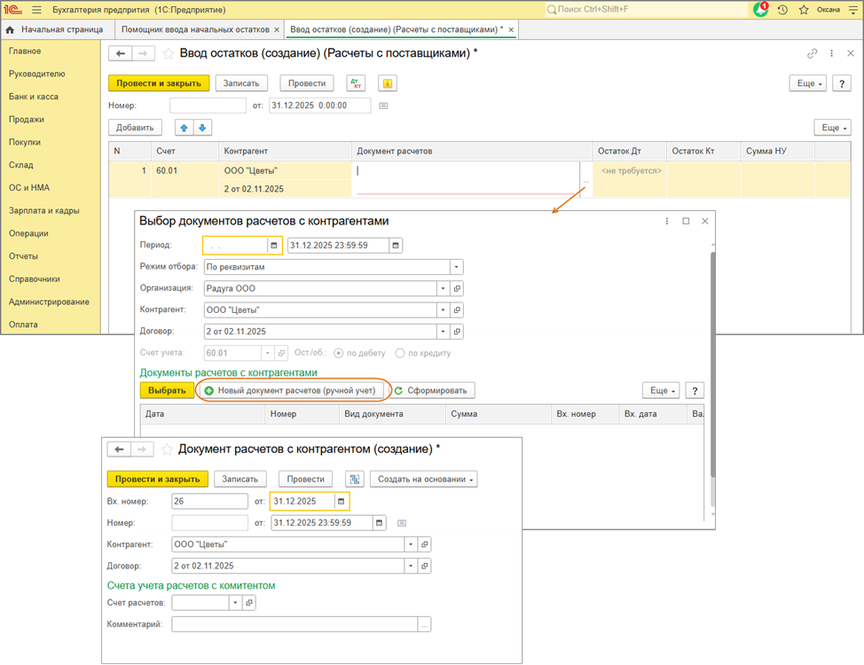Select radio button "по кредиту"
Screen dimensions: 864x665
click(400, 353)
